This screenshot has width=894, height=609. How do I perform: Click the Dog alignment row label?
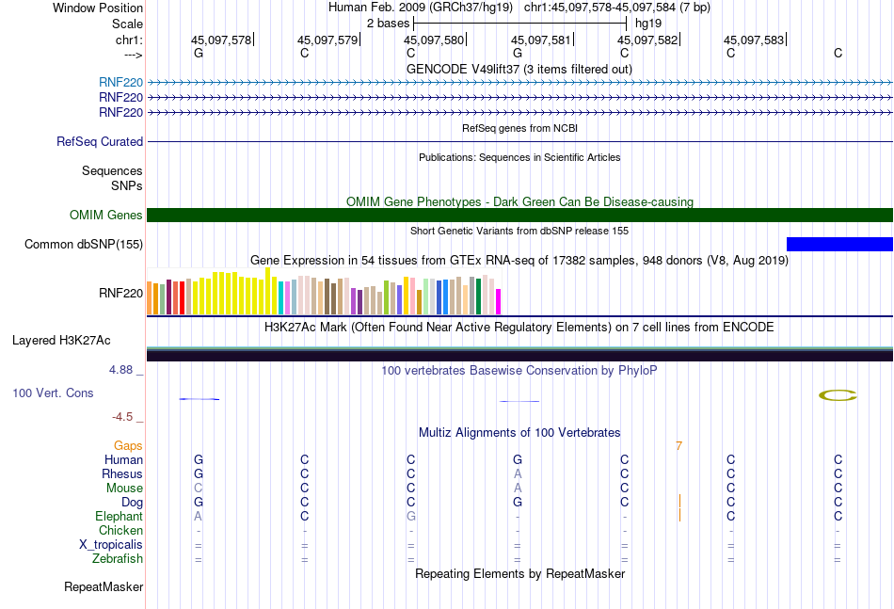[132, 503]
